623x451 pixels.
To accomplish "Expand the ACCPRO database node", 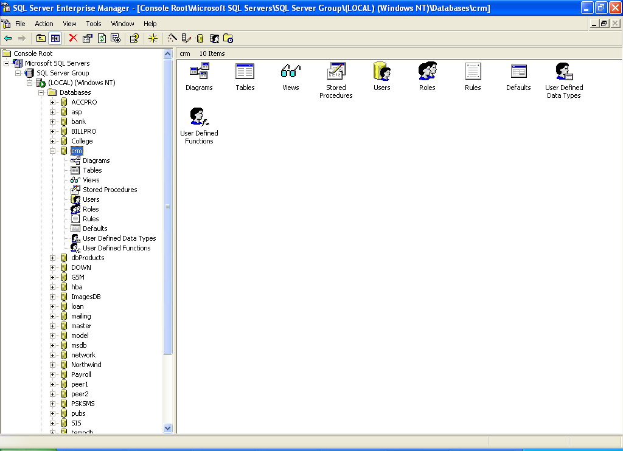I will click(x=52, y=102).
